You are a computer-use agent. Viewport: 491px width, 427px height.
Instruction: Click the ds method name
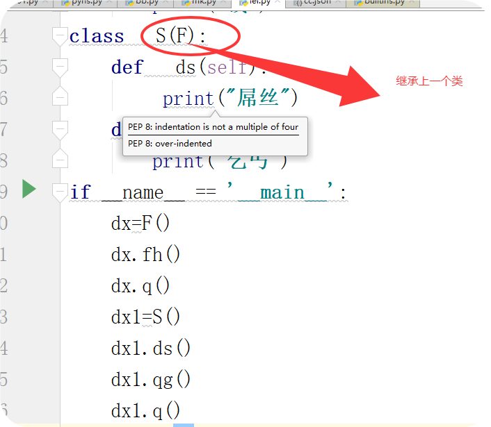(x=186, y=67)
